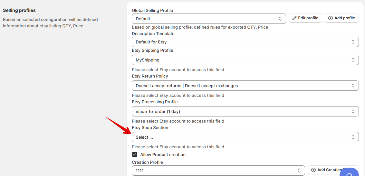The width and height of the screenshot is (365, 176).
Task: Click the chevron arrows on Etsy Processing Profile
Action: 353,111
